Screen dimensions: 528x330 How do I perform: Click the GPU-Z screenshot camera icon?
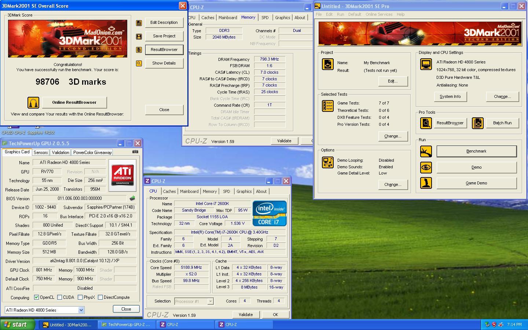coord(135,151)
